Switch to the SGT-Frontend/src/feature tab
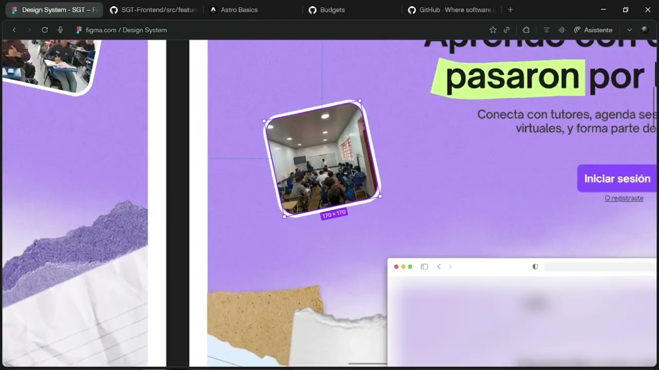This screenshot has width=659, height=370. click(x=154, y=10)
